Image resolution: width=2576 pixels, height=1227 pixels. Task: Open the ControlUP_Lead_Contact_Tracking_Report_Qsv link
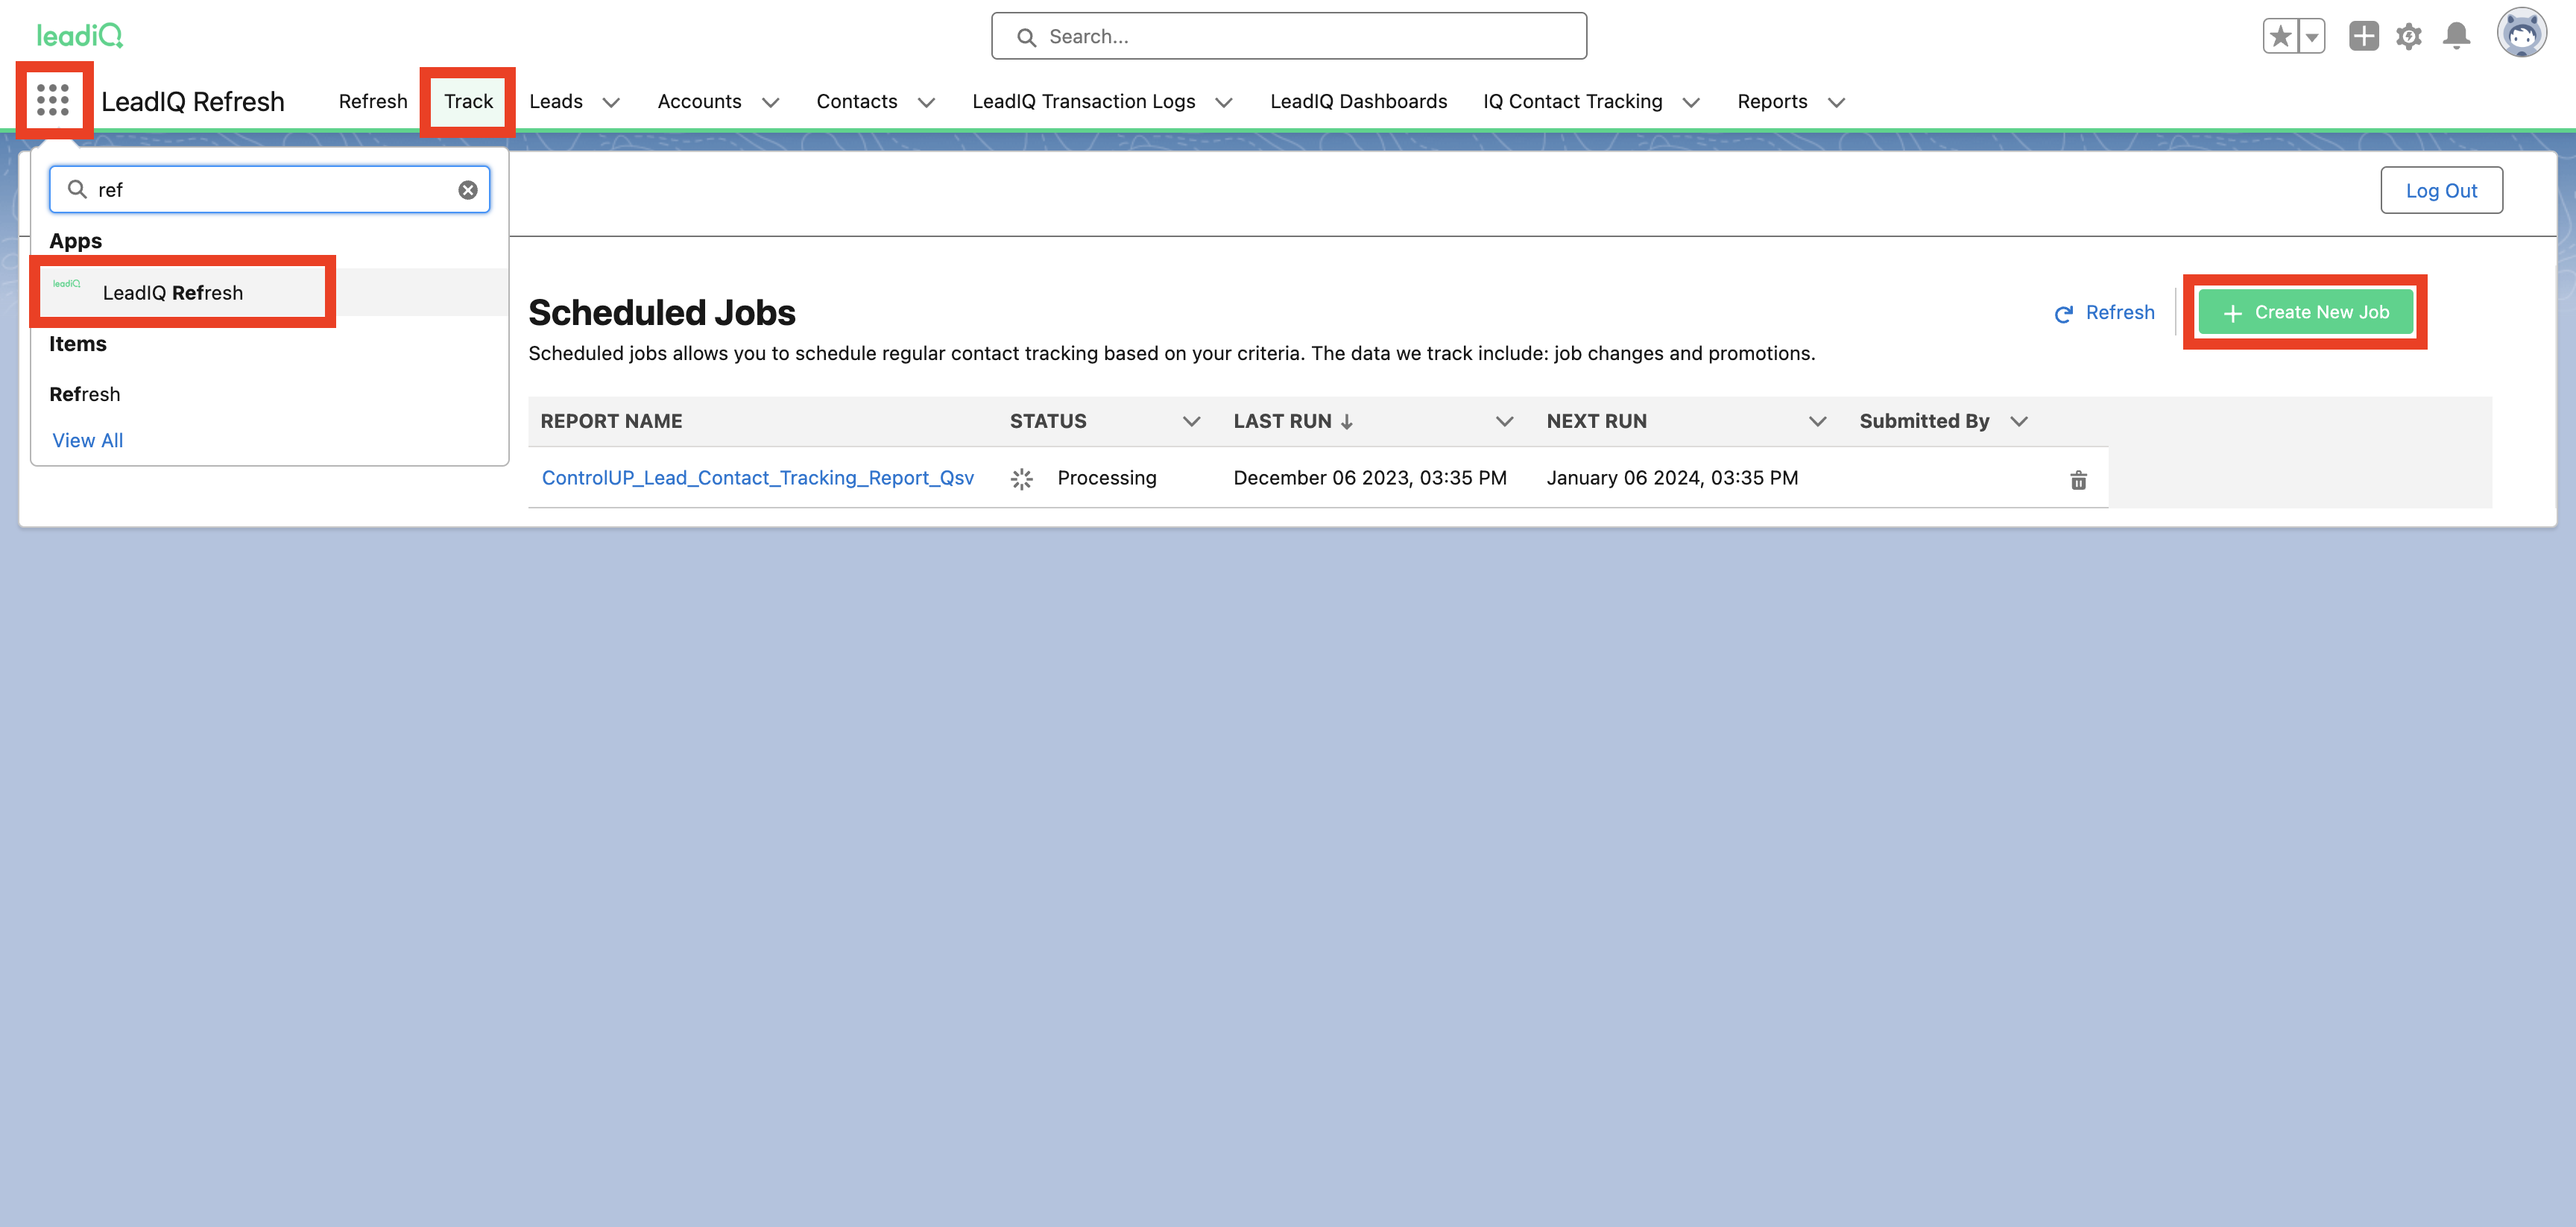757,478
